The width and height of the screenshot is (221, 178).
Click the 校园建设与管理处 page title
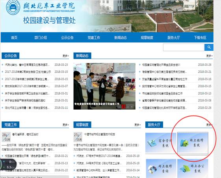(49, 20)
